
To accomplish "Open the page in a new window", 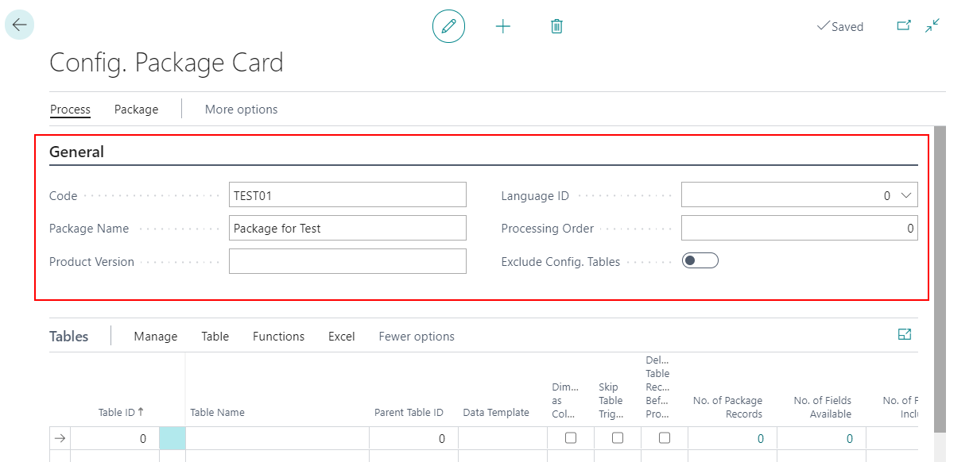I will (x=904, y=25).
